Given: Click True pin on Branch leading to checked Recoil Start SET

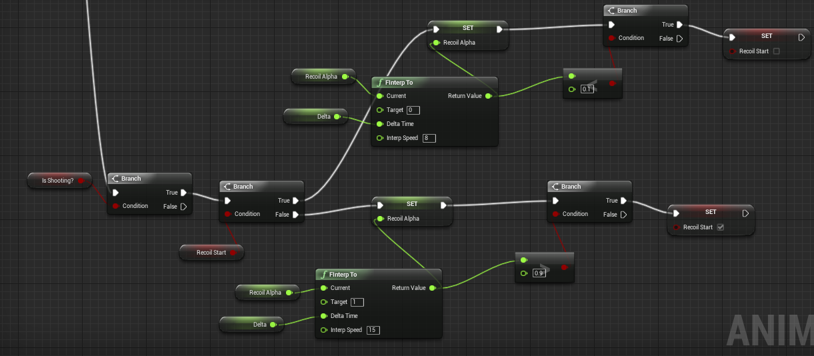Looking at the screenshot, I should [624, 201].
